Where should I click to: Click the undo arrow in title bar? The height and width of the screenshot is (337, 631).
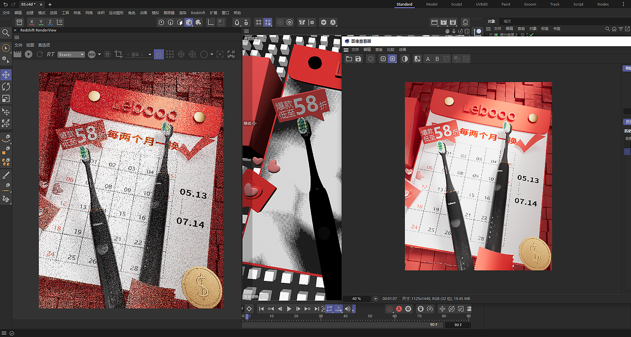tap(5, 4)
